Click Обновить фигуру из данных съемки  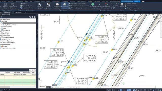[79, 8]
